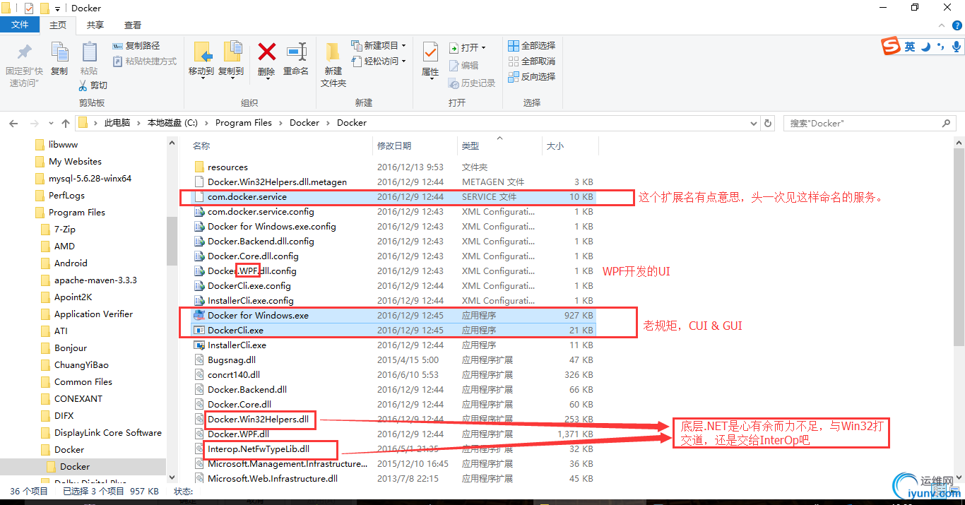Click Paste shortcut (粘贴快捷方式)
The width and height of the screenshot is (965, 505).
click(x=145, y=61)
